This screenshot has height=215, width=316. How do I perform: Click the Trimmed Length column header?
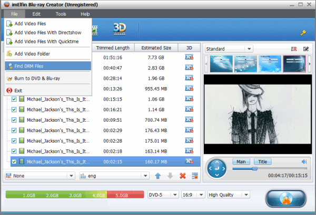113,48
